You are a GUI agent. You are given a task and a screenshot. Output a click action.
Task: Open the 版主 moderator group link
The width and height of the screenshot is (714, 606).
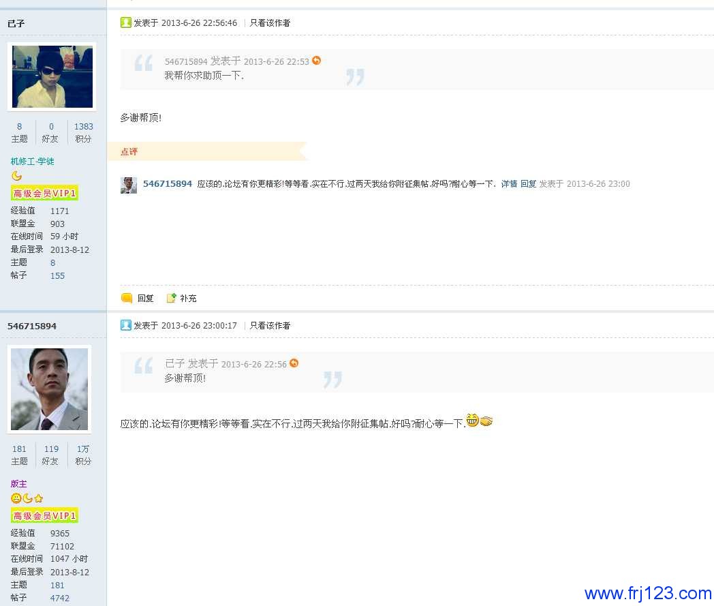tap(18, 484)
